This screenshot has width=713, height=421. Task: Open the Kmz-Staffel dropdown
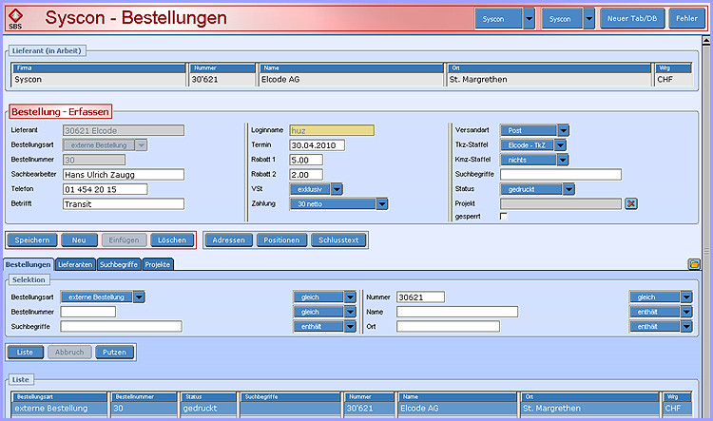click(563, 160)
